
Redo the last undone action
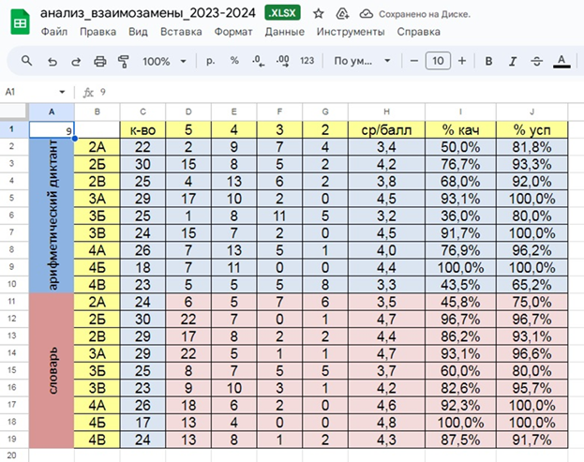75,61
